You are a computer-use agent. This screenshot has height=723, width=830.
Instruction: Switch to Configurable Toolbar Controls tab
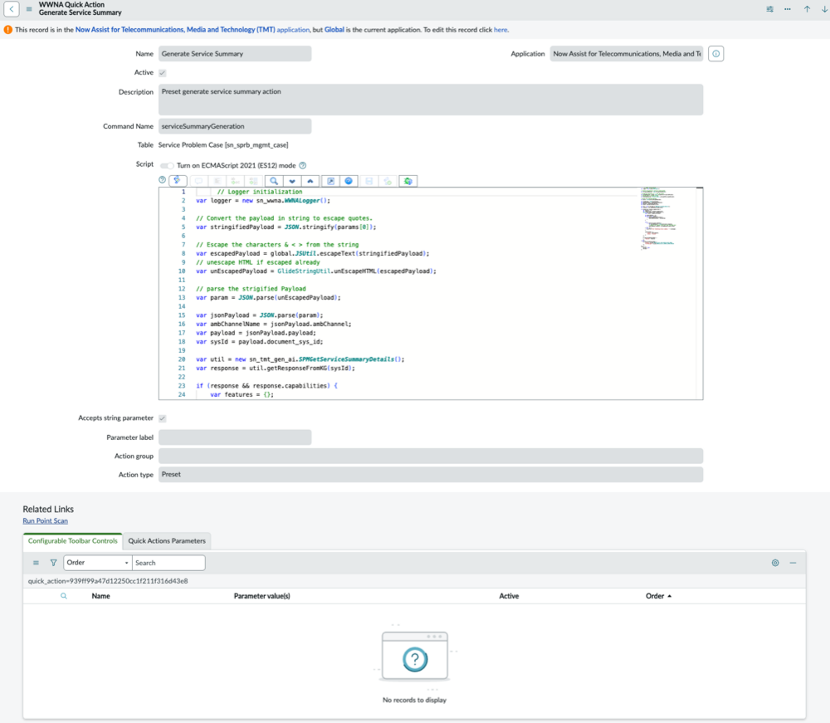tap(72, 541)
